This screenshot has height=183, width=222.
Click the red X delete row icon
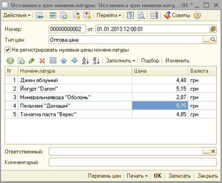[42, 61]
